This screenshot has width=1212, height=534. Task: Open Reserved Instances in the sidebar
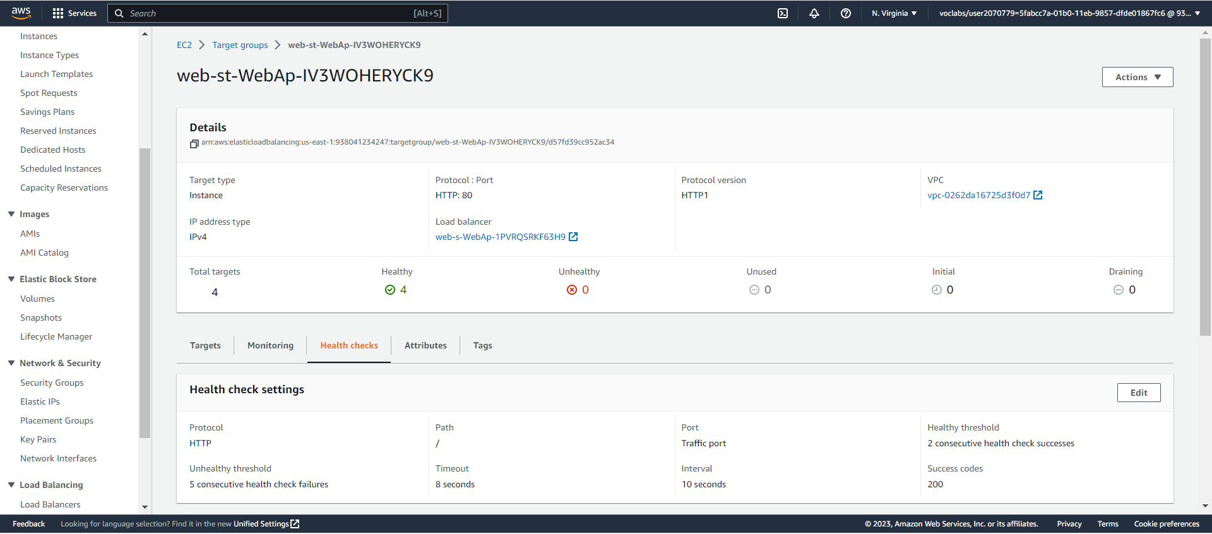[58, 131]
